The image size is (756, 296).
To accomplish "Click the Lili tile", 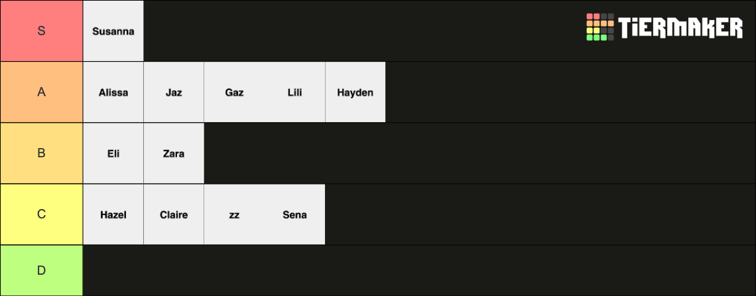I will (295, 92).
